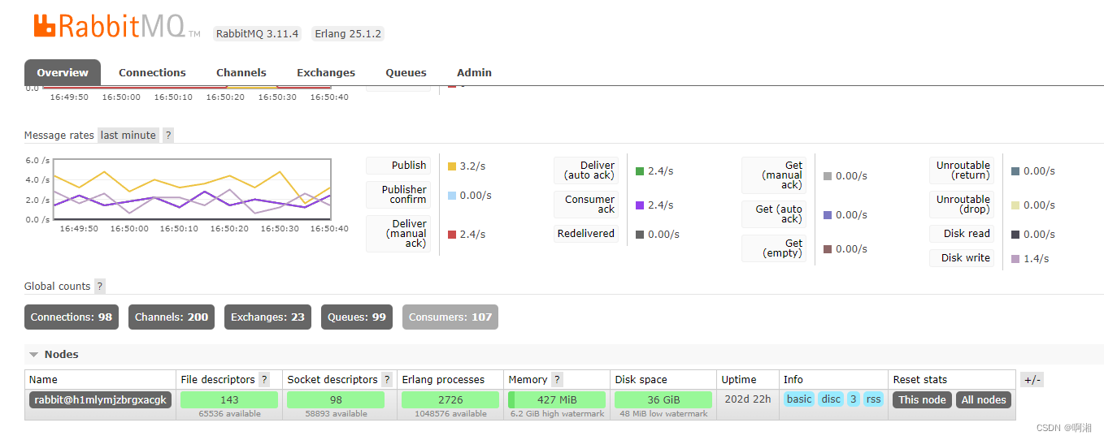Click the RabbitMQ logo

tap(117, 26)
